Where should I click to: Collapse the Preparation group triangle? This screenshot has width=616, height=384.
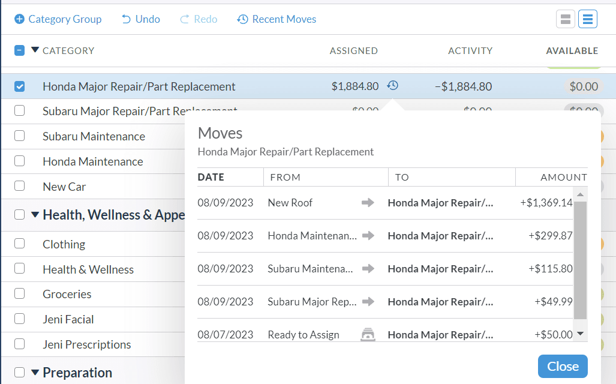[35, 372]
